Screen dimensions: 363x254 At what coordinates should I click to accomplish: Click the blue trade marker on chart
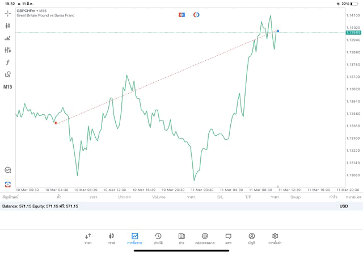[x=278, y=31]
